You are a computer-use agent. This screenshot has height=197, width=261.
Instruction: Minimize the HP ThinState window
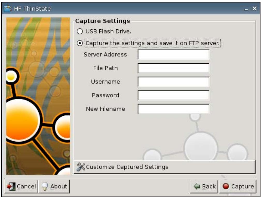(x=246, y=9)
